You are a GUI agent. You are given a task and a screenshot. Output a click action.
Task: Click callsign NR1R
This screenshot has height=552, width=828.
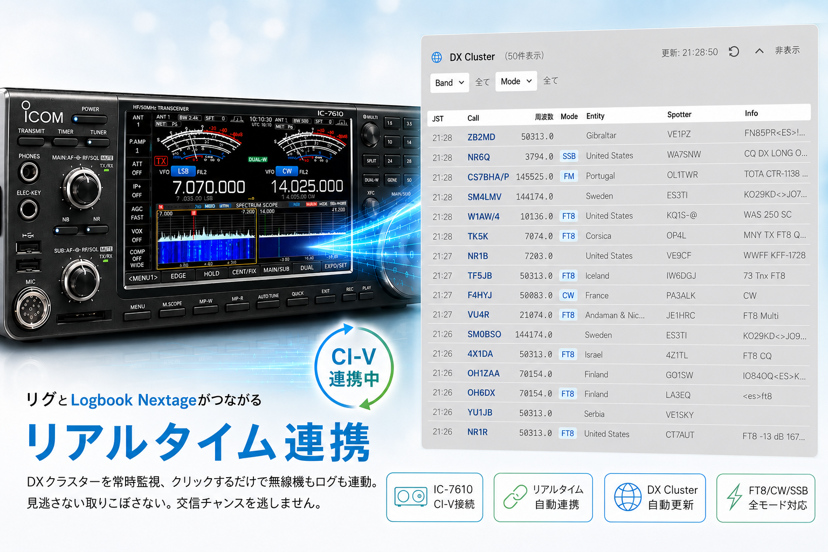(x=477, y=432)
